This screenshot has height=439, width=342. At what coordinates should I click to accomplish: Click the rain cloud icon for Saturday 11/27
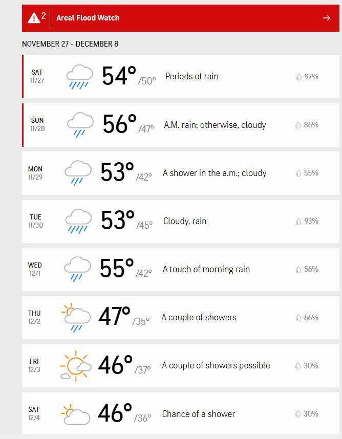pyautogui.click(x=79, y=77)
